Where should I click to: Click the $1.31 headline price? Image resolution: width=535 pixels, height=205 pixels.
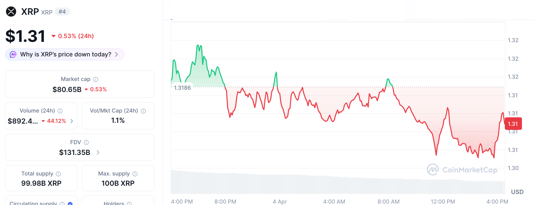click(25, 36)
